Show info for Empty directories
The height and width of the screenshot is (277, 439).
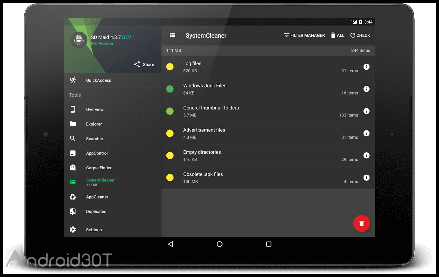point(366,155)
